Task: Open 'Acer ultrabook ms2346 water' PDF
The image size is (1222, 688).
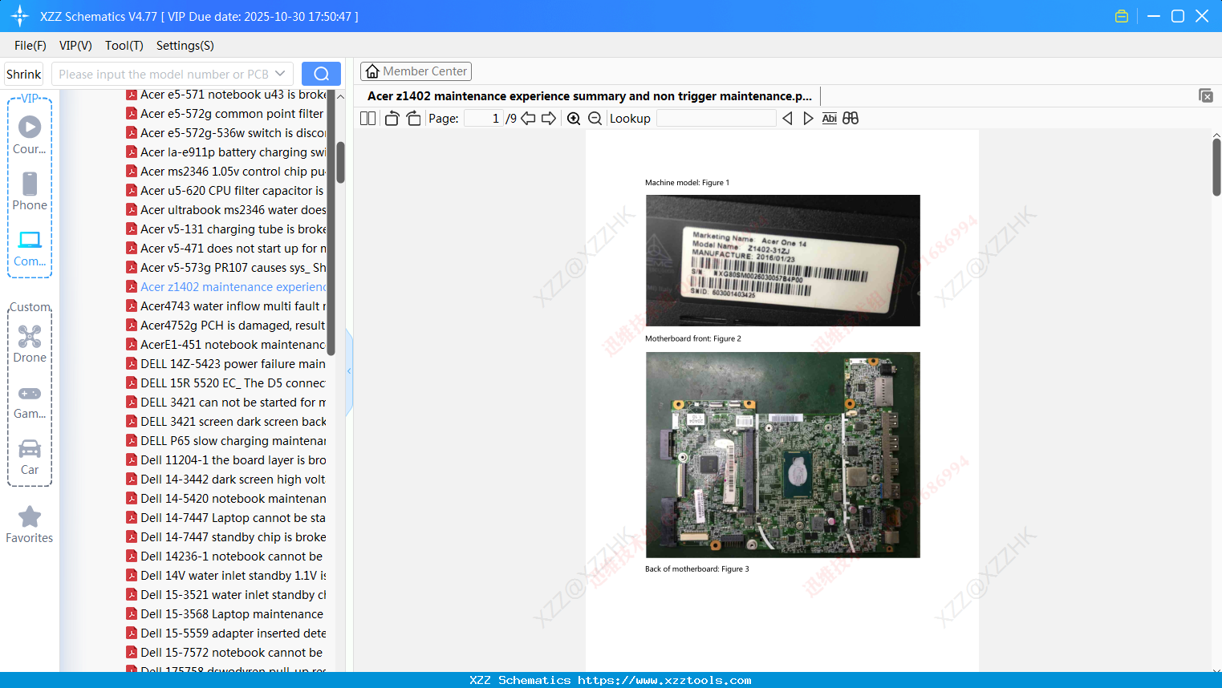Action: point(226,210)
